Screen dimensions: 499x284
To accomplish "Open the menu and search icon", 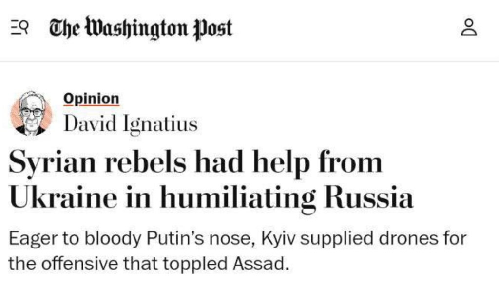I will [18, 29].
